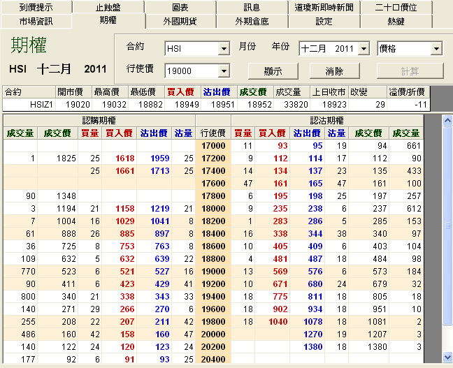Click the scrollbar up arrow

(x=447, y=120)
